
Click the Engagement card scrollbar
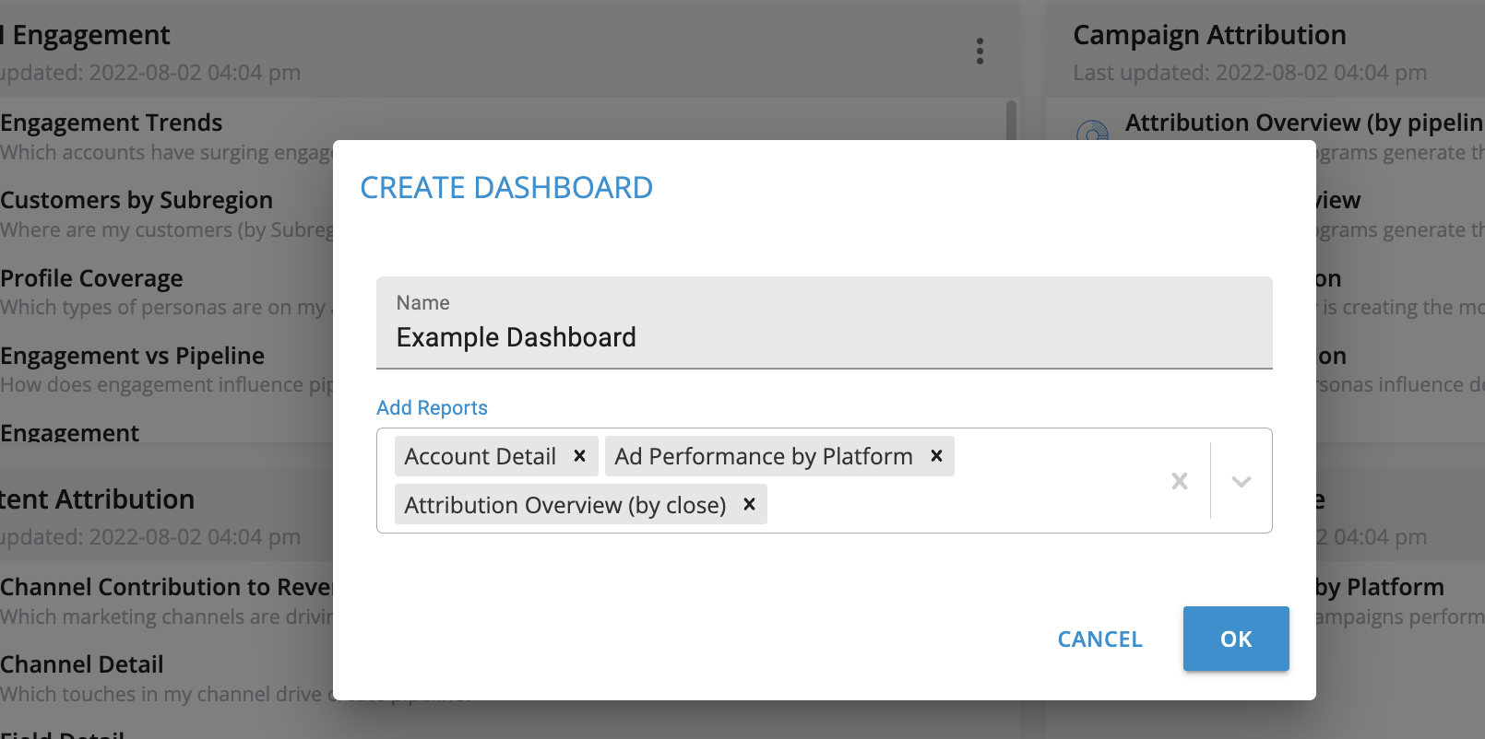(1011, 120)
